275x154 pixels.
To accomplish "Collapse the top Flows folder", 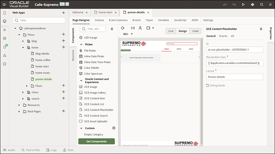I will click(x=19, y=35).
